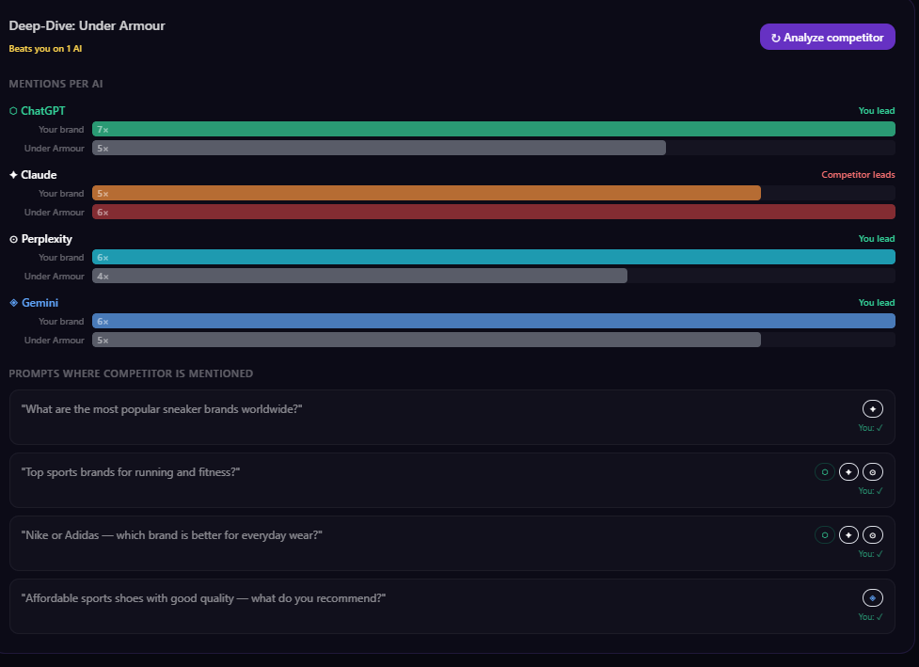Screen dimensions: 919x667
Task: Click the orange Claude Your brand 5x bar
Action: point(426,193)
